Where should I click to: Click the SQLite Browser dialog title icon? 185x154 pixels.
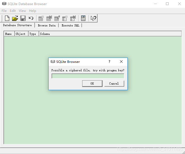pyautogui.click(x=53, y=62)
